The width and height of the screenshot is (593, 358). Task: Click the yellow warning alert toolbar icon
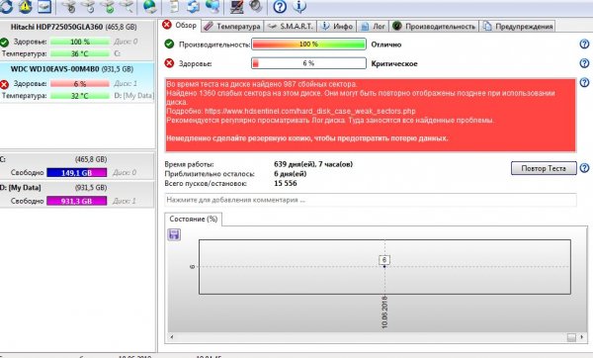[x=25, y=7]
